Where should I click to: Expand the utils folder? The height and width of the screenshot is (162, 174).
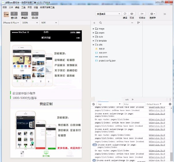(x=93, y=45)
